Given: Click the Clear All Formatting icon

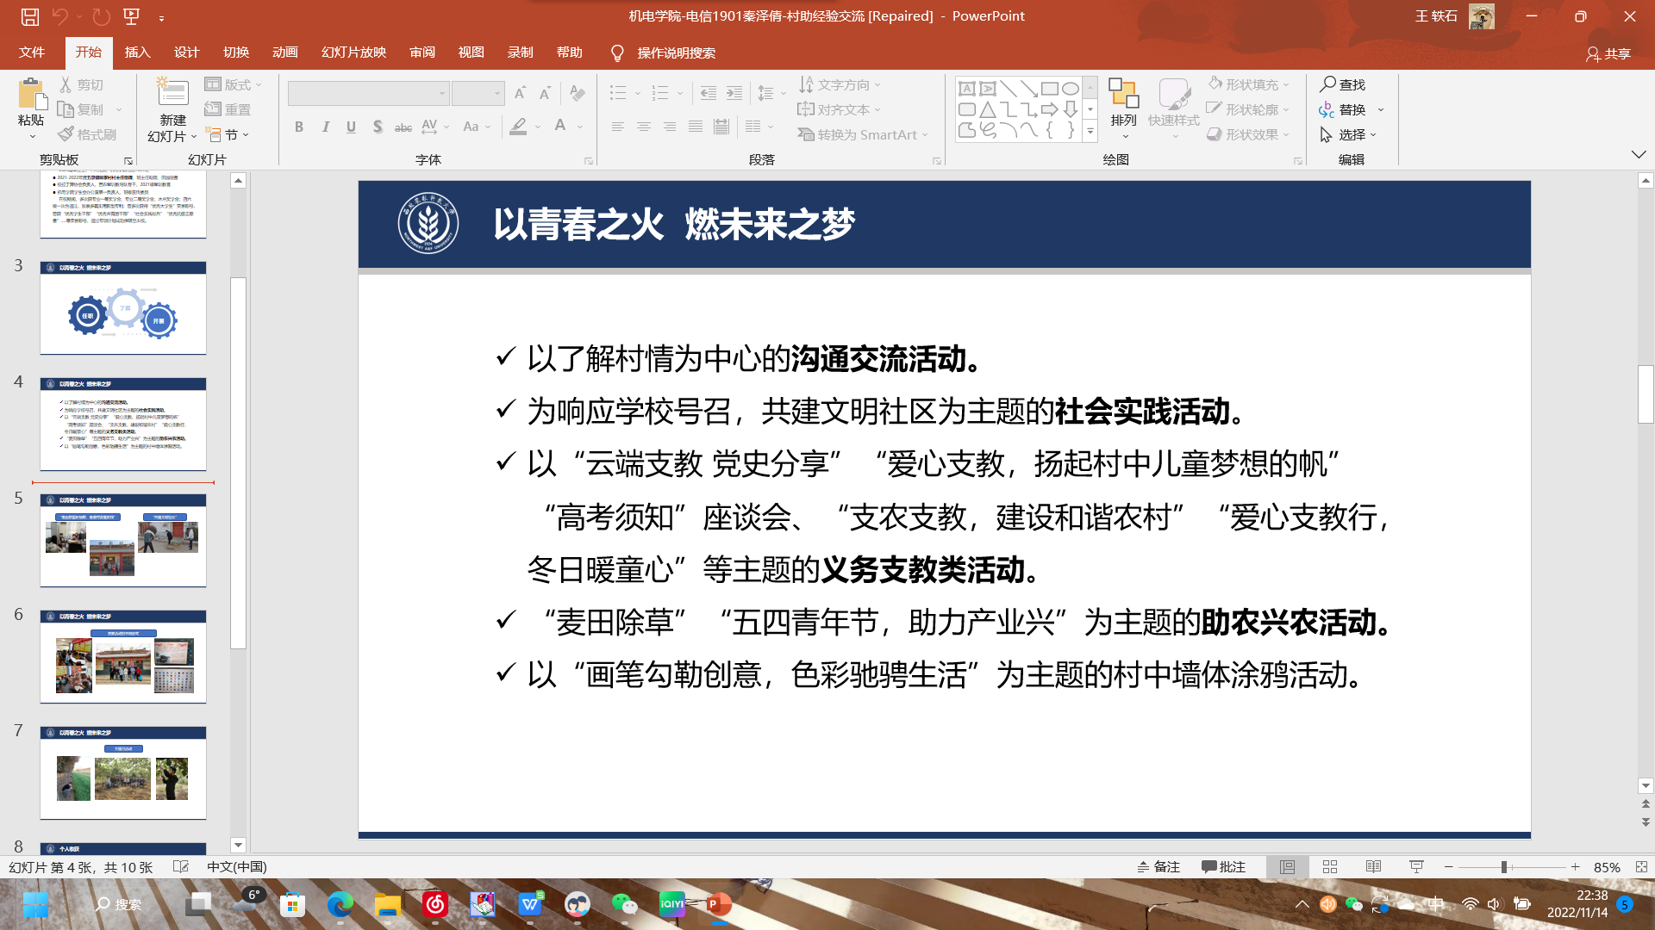Looking at the screenshot, I should coord(577,93).
